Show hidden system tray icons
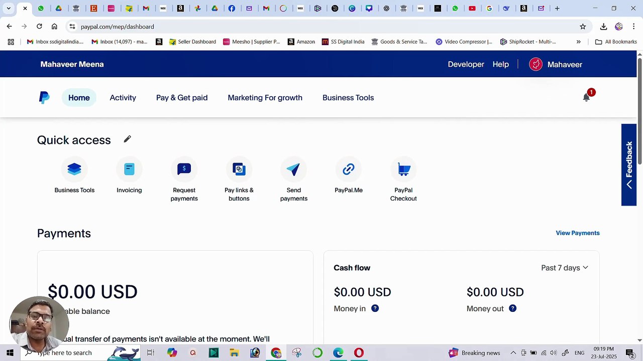 [x=513, y=353]
